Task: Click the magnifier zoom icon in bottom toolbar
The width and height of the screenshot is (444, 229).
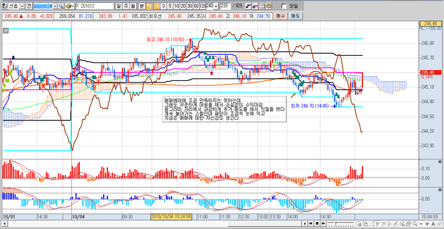Action: pyautogui.click(x=415, y=224)
